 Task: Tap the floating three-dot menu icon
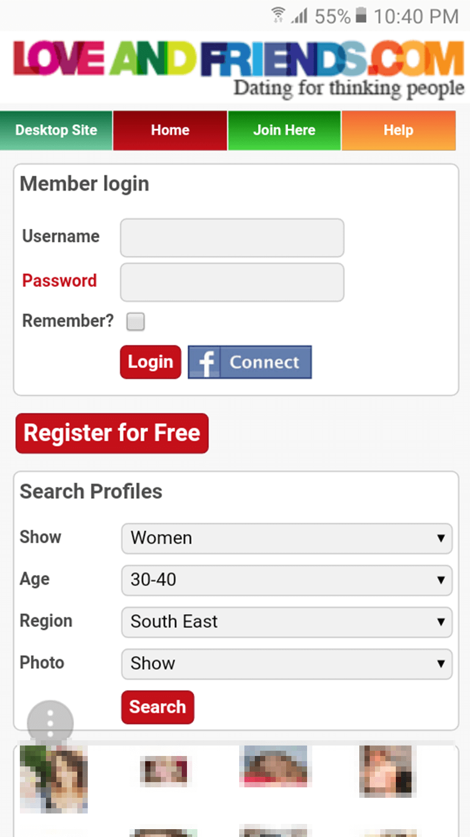50,723
